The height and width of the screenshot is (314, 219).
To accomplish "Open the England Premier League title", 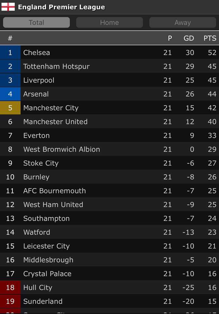I will coord(61,7).
